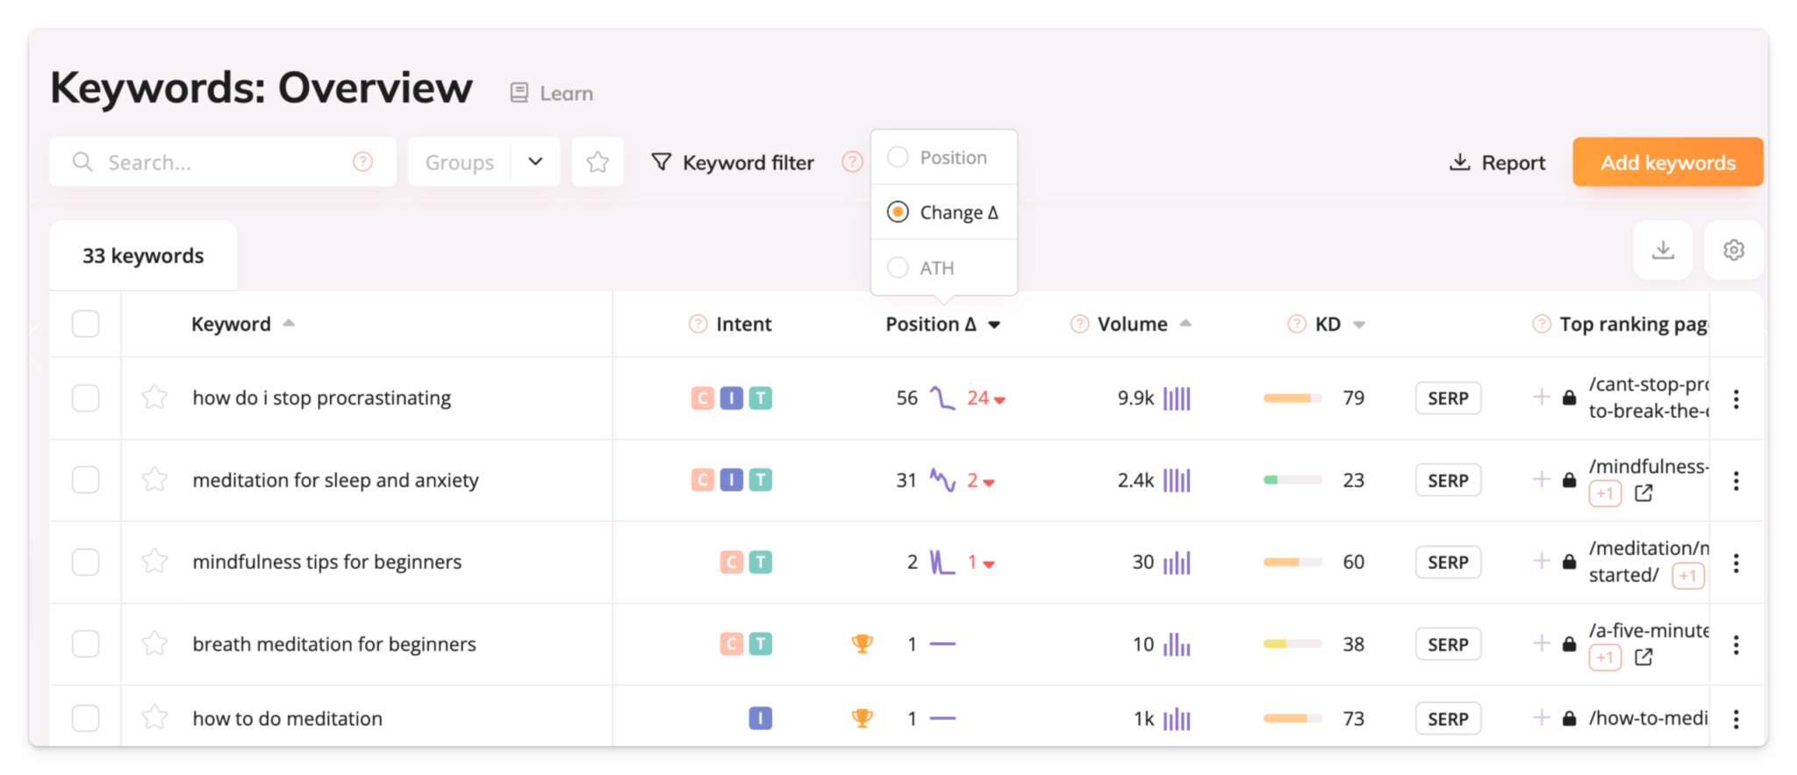Check the 'how do i stop procrastinating' row checkbox

[85, 398]
